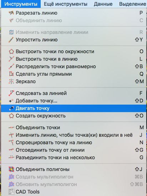Click the Объединить полигоны icon
The width and height of the screenshot is (147, 196).
click(x=11, y=169)
